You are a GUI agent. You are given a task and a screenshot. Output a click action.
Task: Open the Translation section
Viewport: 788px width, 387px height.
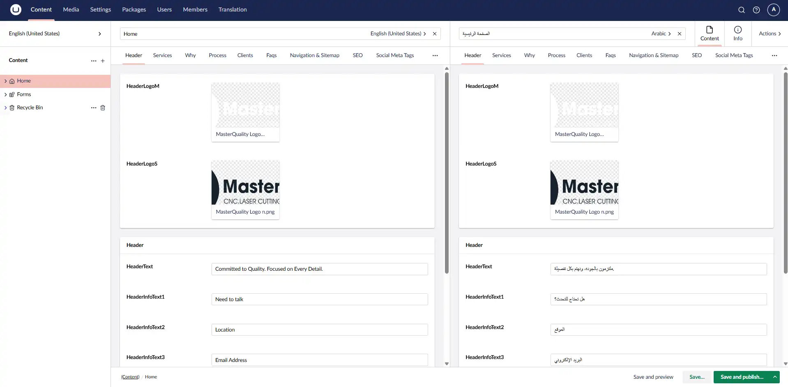point(233,9)
